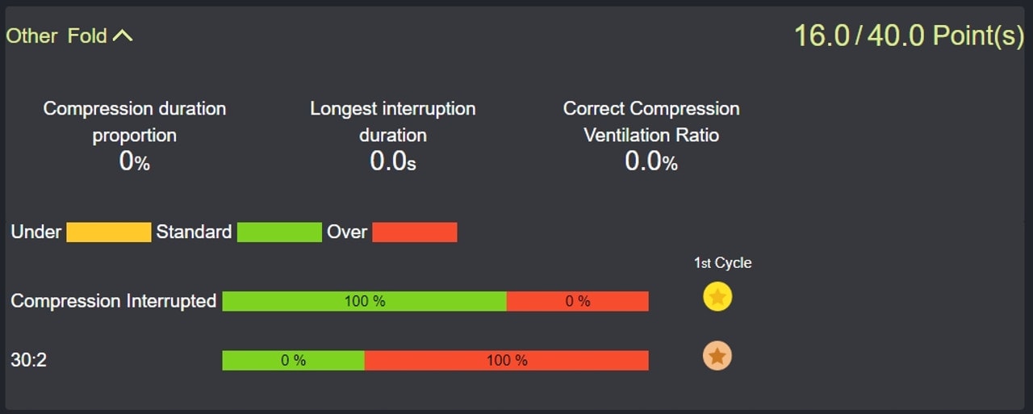Collapse the Other section with Fold chevron
This screenshot has height=414, width=1033.
coord(122,36)
